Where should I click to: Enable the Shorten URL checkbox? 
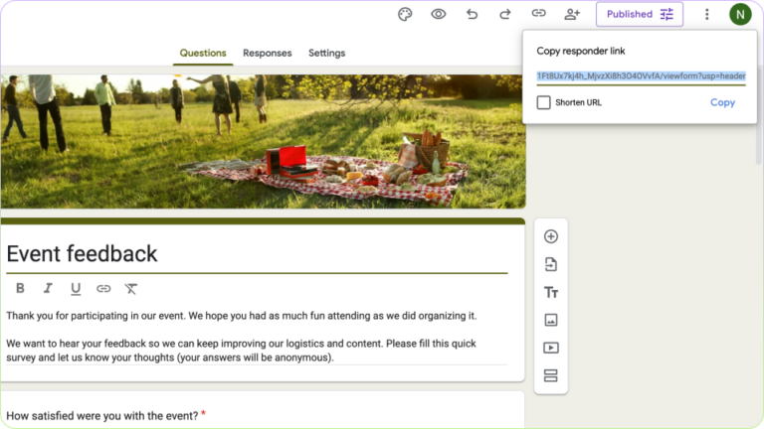(x=543, y=102)
